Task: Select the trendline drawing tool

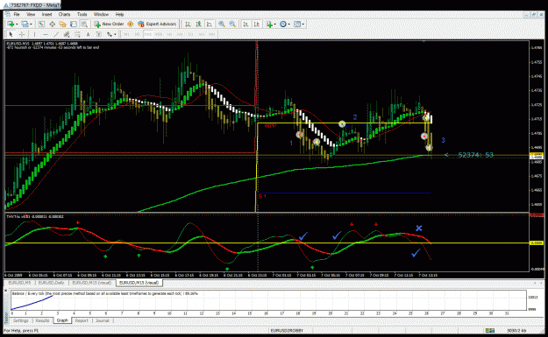Action: [56, 34]
